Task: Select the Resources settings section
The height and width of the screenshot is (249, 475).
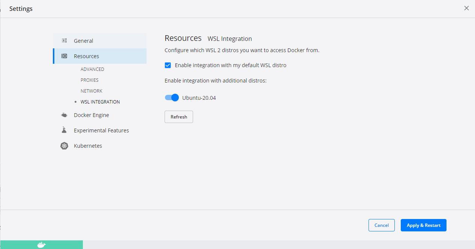Action: pyautogui.click(x=100, y=56)
